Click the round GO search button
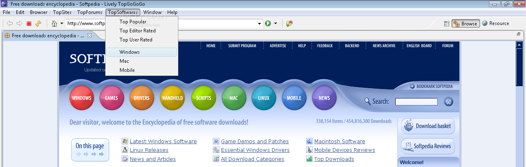The image size is (526, 167). coord(448,101)
